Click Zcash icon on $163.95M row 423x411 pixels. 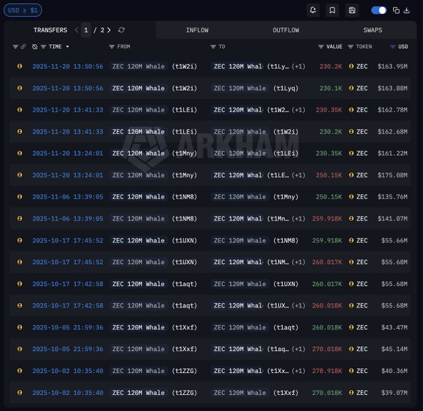pos(19,66)
